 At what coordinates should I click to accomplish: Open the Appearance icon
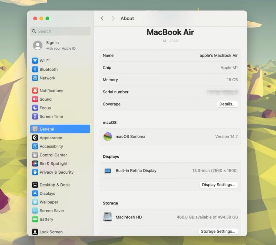coord(35,137)
